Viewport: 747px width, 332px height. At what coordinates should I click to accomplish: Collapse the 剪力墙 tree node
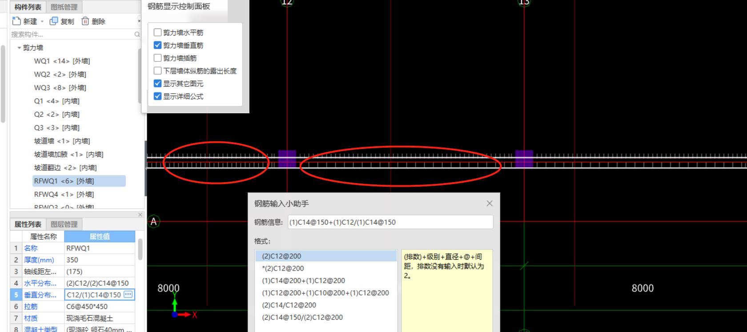coord(19,48)
